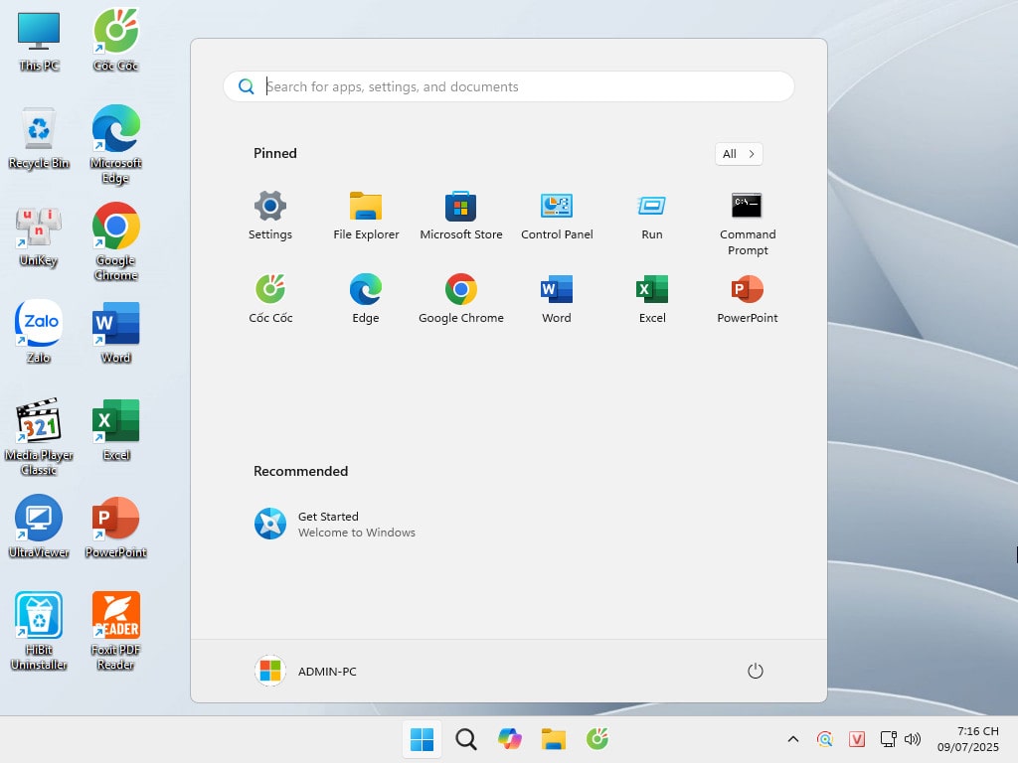
Task: Open the network icon in the system tray
Action: tap(888, 738)
